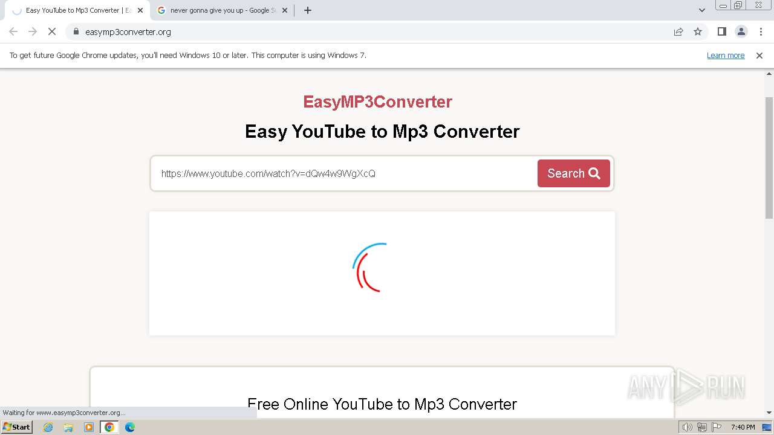
Task: Click the address bar showing easymp3converter.org
Action: click(x=370, y=32)
